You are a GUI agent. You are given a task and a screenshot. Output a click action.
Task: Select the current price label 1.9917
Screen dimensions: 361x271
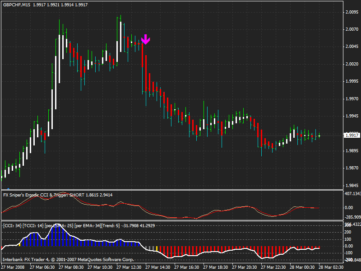[352, 135]
